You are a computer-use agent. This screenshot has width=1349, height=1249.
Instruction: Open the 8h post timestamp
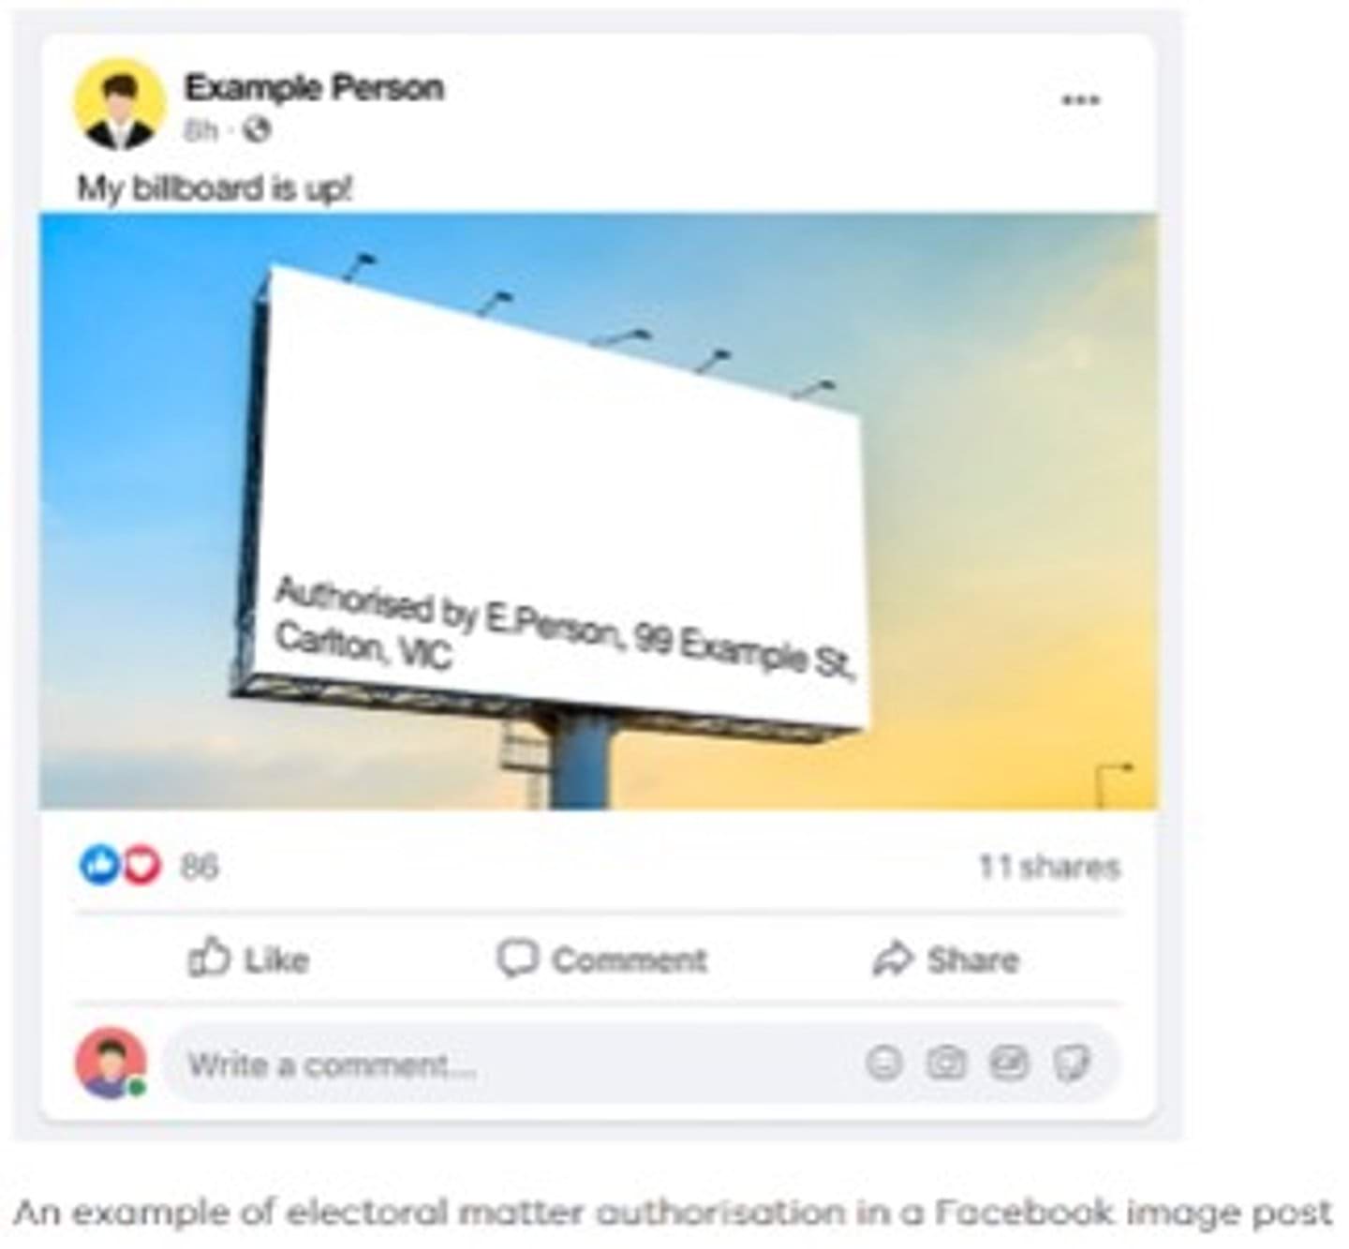click(x=200, y=130)
